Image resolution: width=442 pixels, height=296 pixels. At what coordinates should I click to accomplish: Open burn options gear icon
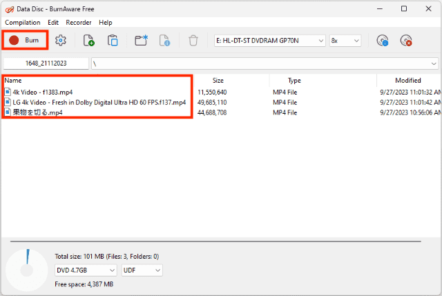tap(61, 41)
